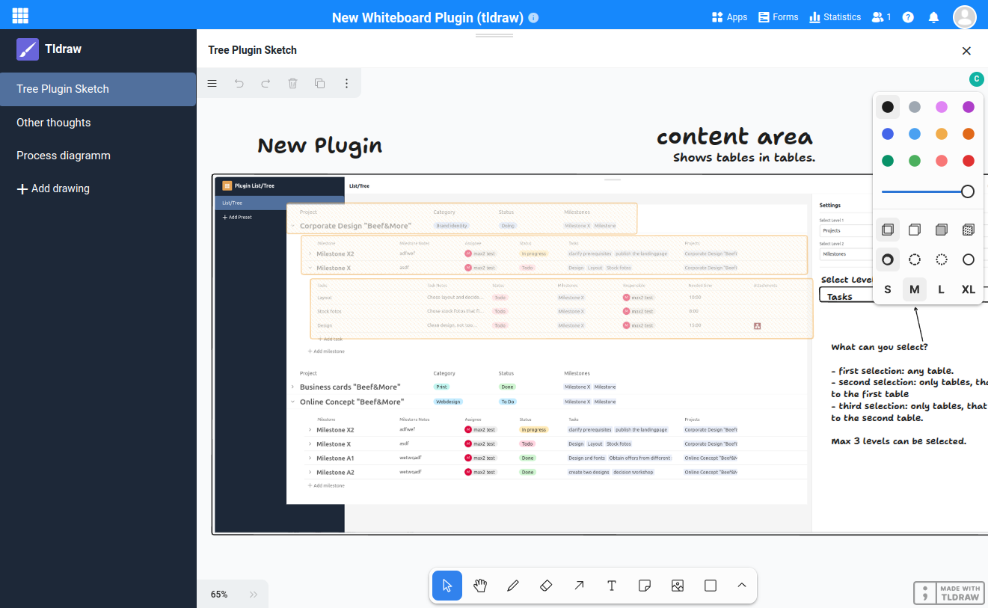This screenshot has height=608, width=988.
Task: Select the Draw dash style
Action: (x=888, y=260)
